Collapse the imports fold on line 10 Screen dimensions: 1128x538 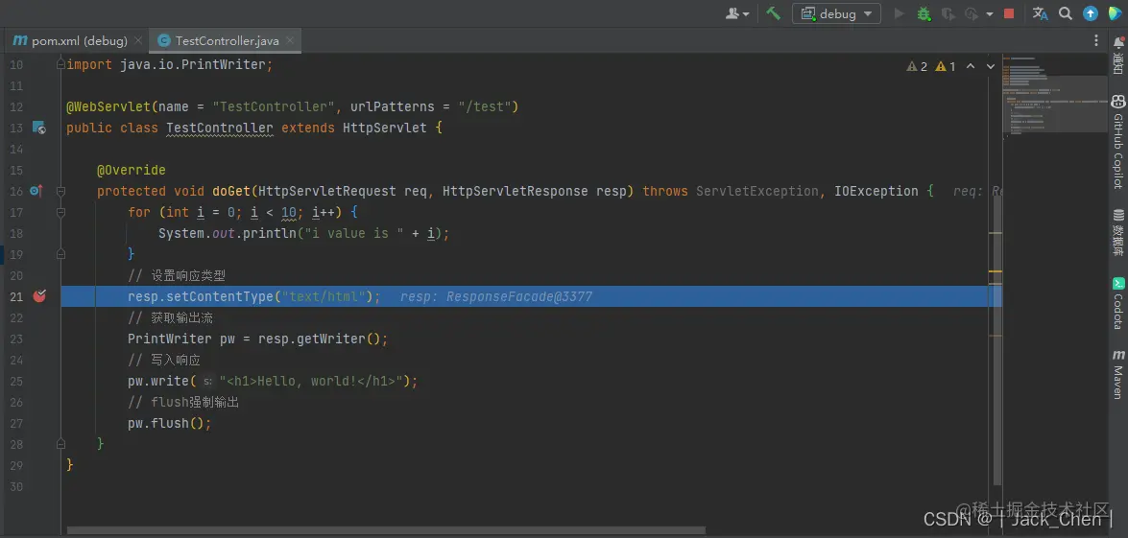[60, 64]
